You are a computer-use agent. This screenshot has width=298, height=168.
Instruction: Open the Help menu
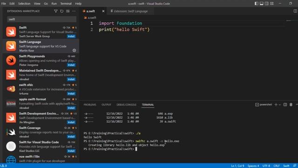[78, 3]
